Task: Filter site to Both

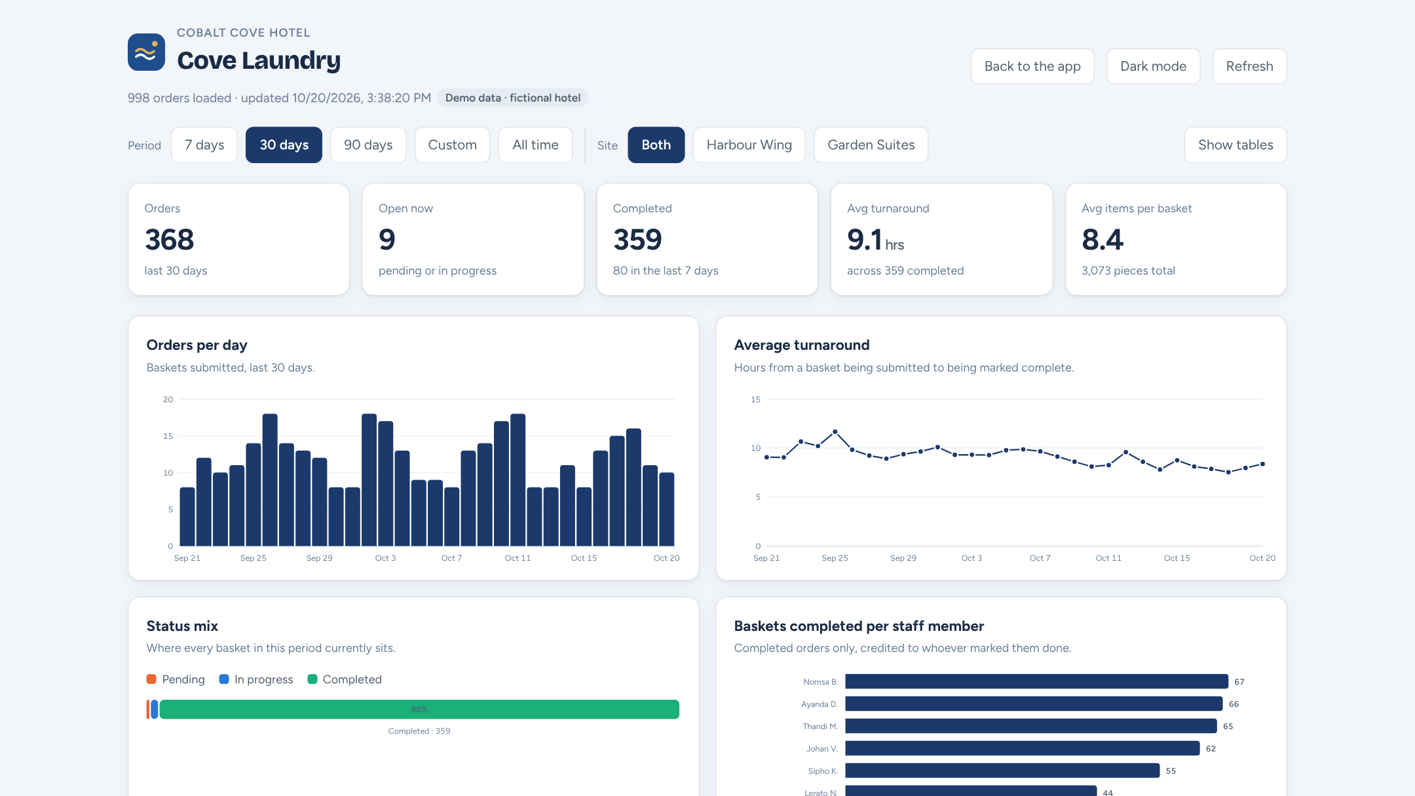Action: 656,145
